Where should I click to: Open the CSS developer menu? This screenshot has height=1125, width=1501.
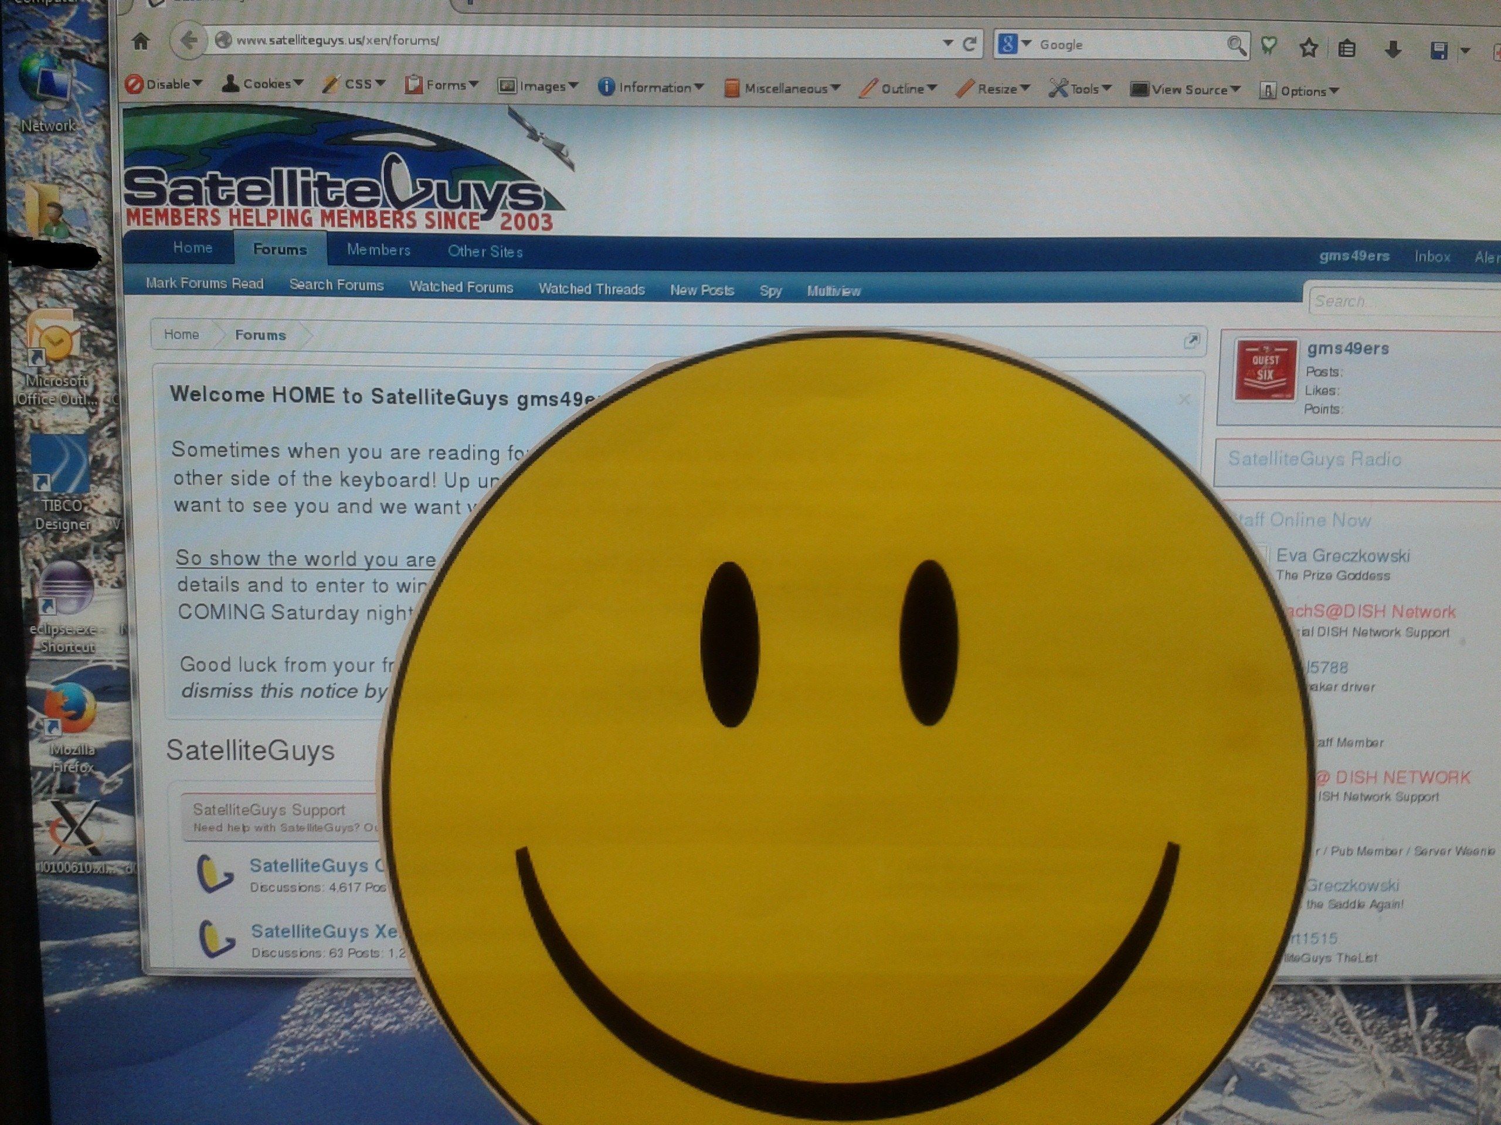354,84
